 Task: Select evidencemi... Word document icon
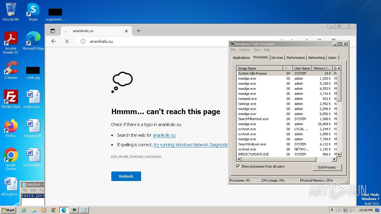click(33, 99)
